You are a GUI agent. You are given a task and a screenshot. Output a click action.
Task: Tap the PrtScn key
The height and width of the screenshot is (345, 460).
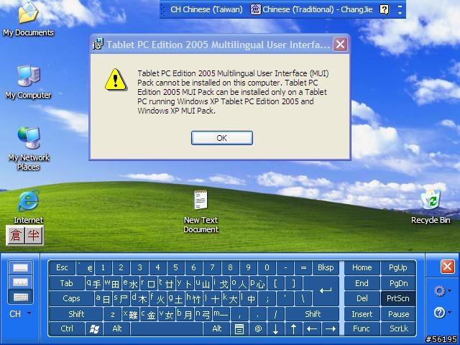(398, 299)
